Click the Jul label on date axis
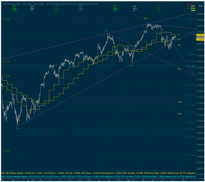This screenshot has width=205, height=182. pos(28,180)
